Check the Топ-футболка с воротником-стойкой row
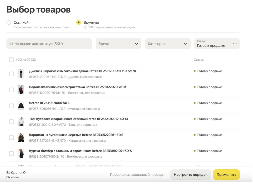 tap(11, 122)
